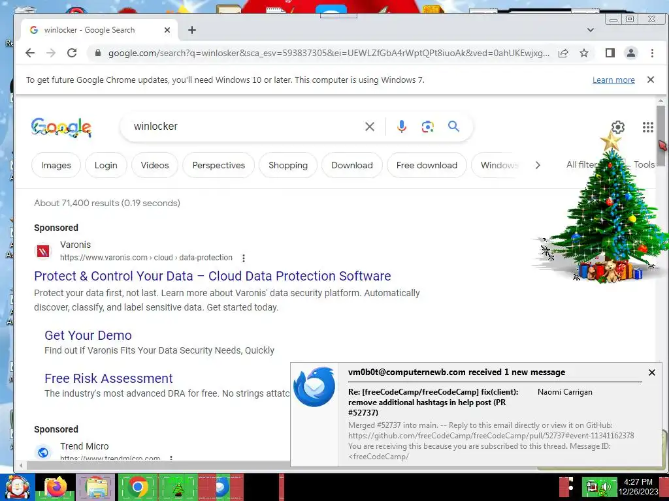Open the Free Risk Assessment link
Viewport: 669px width, 501px height.
click(108, 378)
